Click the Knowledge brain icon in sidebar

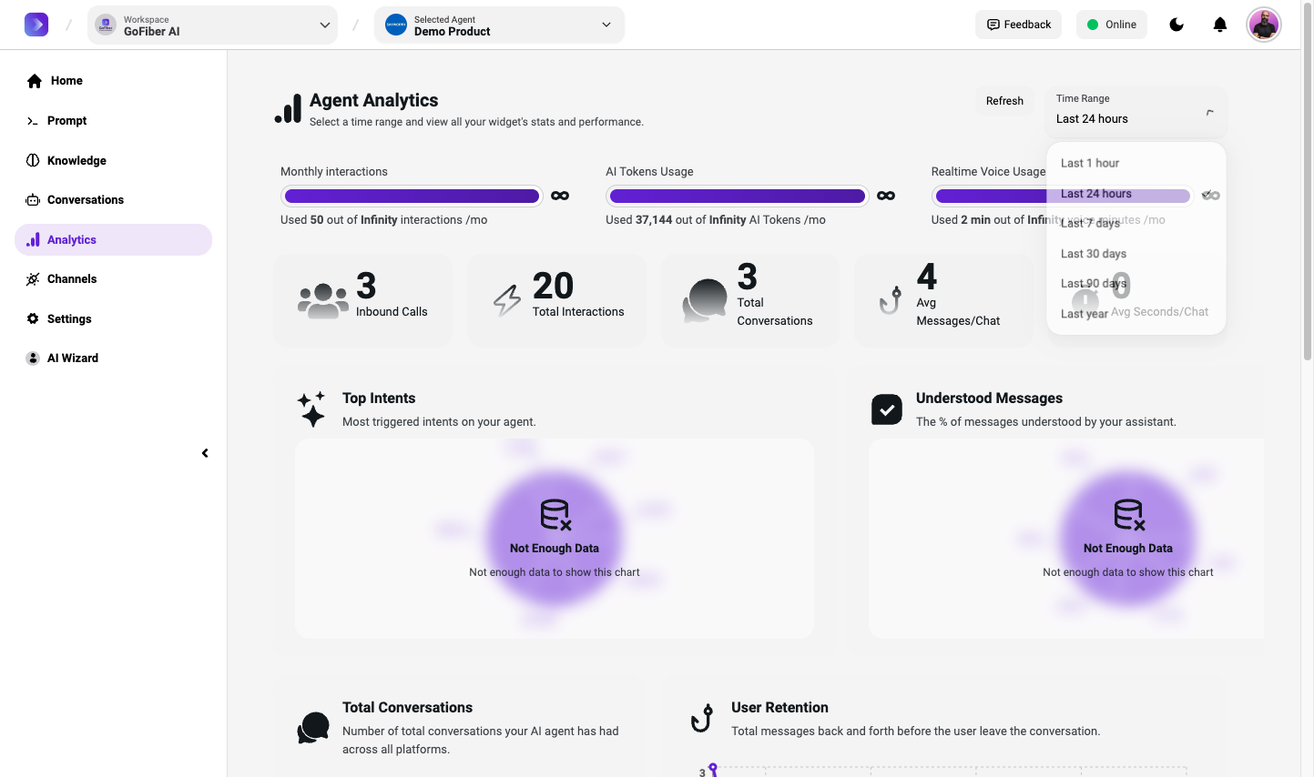coord(33,161)
